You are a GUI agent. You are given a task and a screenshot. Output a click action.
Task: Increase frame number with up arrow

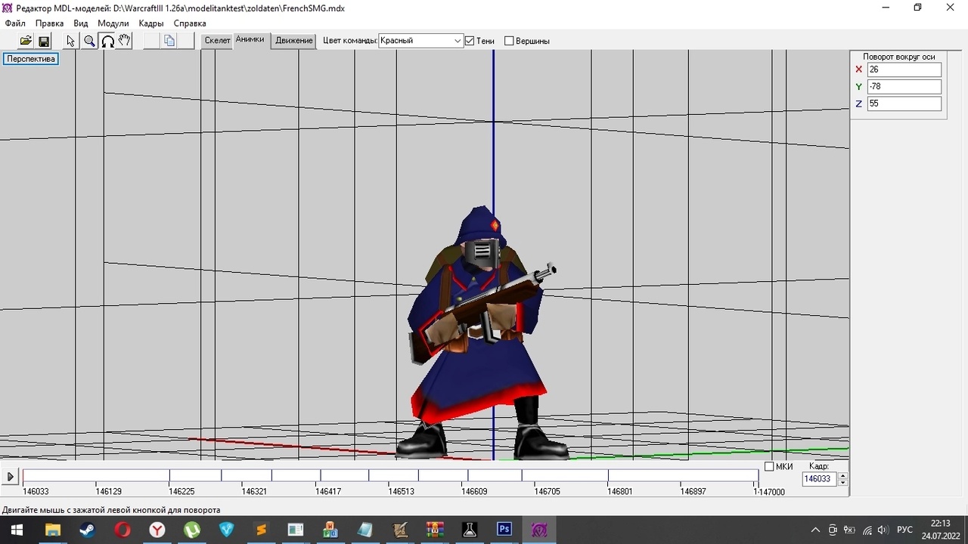(x=843, y=475)
